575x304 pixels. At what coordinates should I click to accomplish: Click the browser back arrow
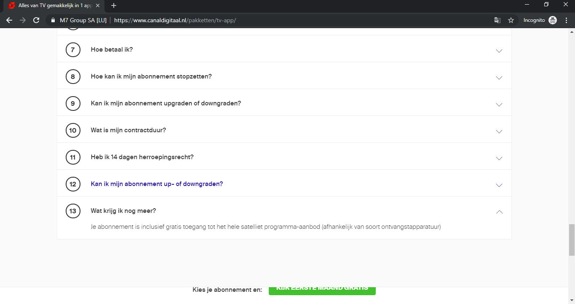(x=9, y=20)
